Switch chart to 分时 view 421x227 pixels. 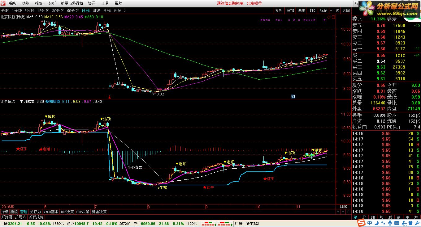click(x=5, y=11)
